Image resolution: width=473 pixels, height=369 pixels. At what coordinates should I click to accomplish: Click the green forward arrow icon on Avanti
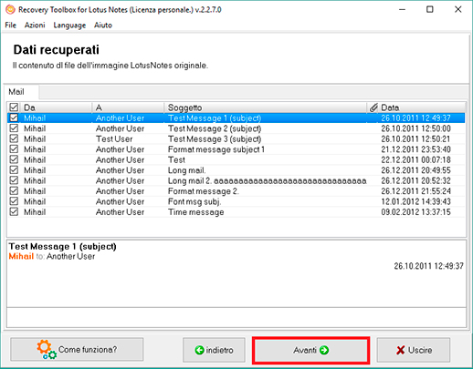[x=324, y=350]
